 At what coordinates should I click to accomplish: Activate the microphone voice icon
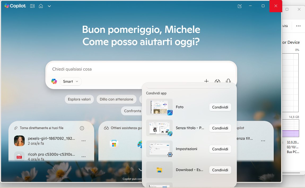(x=228, y=81)
